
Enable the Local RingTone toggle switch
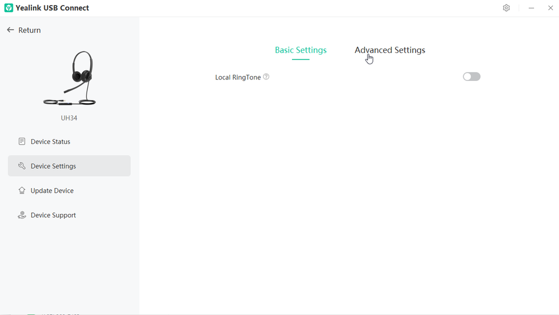[x=471, y=77]
